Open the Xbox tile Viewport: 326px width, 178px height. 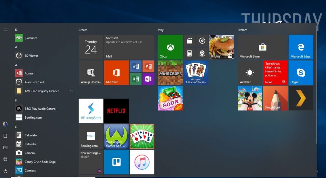(170, 47)
